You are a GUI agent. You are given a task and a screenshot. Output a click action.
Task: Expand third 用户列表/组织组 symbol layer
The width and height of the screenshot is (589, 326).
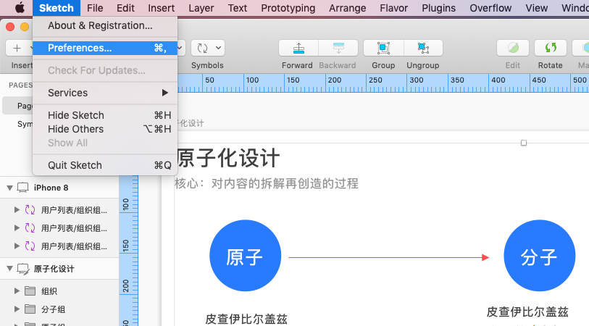[17, 246]
